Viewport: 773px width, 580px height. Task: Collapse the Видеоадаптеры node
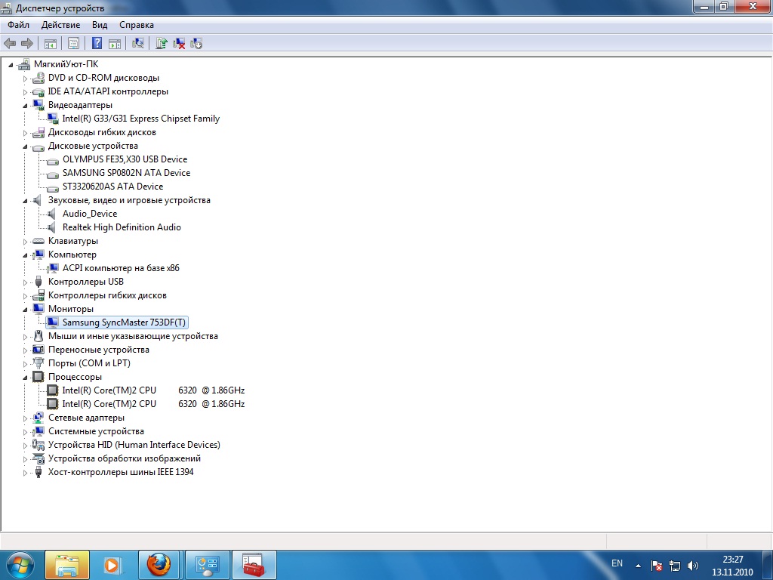[x=25, y=106]
